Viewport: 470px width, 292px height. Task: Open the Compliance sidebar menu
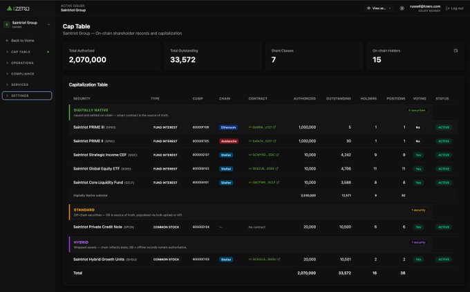pos(27,74)
